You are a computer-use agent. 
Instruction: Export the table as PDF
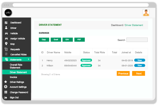(79, 40)
